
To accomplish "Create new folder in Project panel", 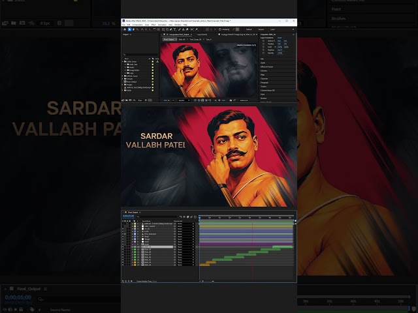I will point(127,100).
